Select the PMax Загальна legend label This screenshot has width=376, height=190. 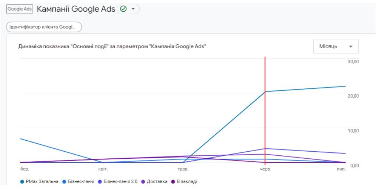pos(42,182)
